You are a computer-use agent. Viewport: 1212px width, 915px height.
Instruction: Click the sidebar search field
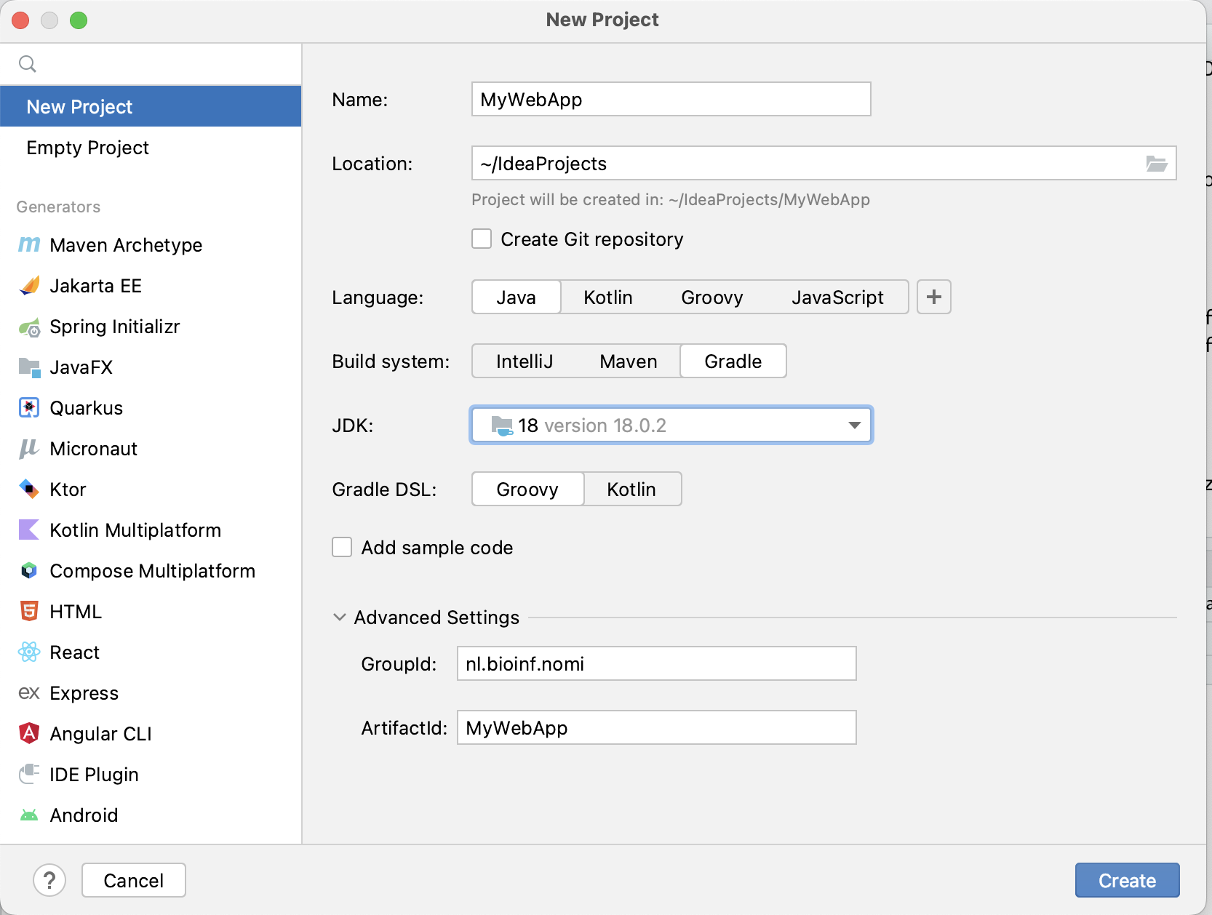pyautogui.click(x=151, y=64)
